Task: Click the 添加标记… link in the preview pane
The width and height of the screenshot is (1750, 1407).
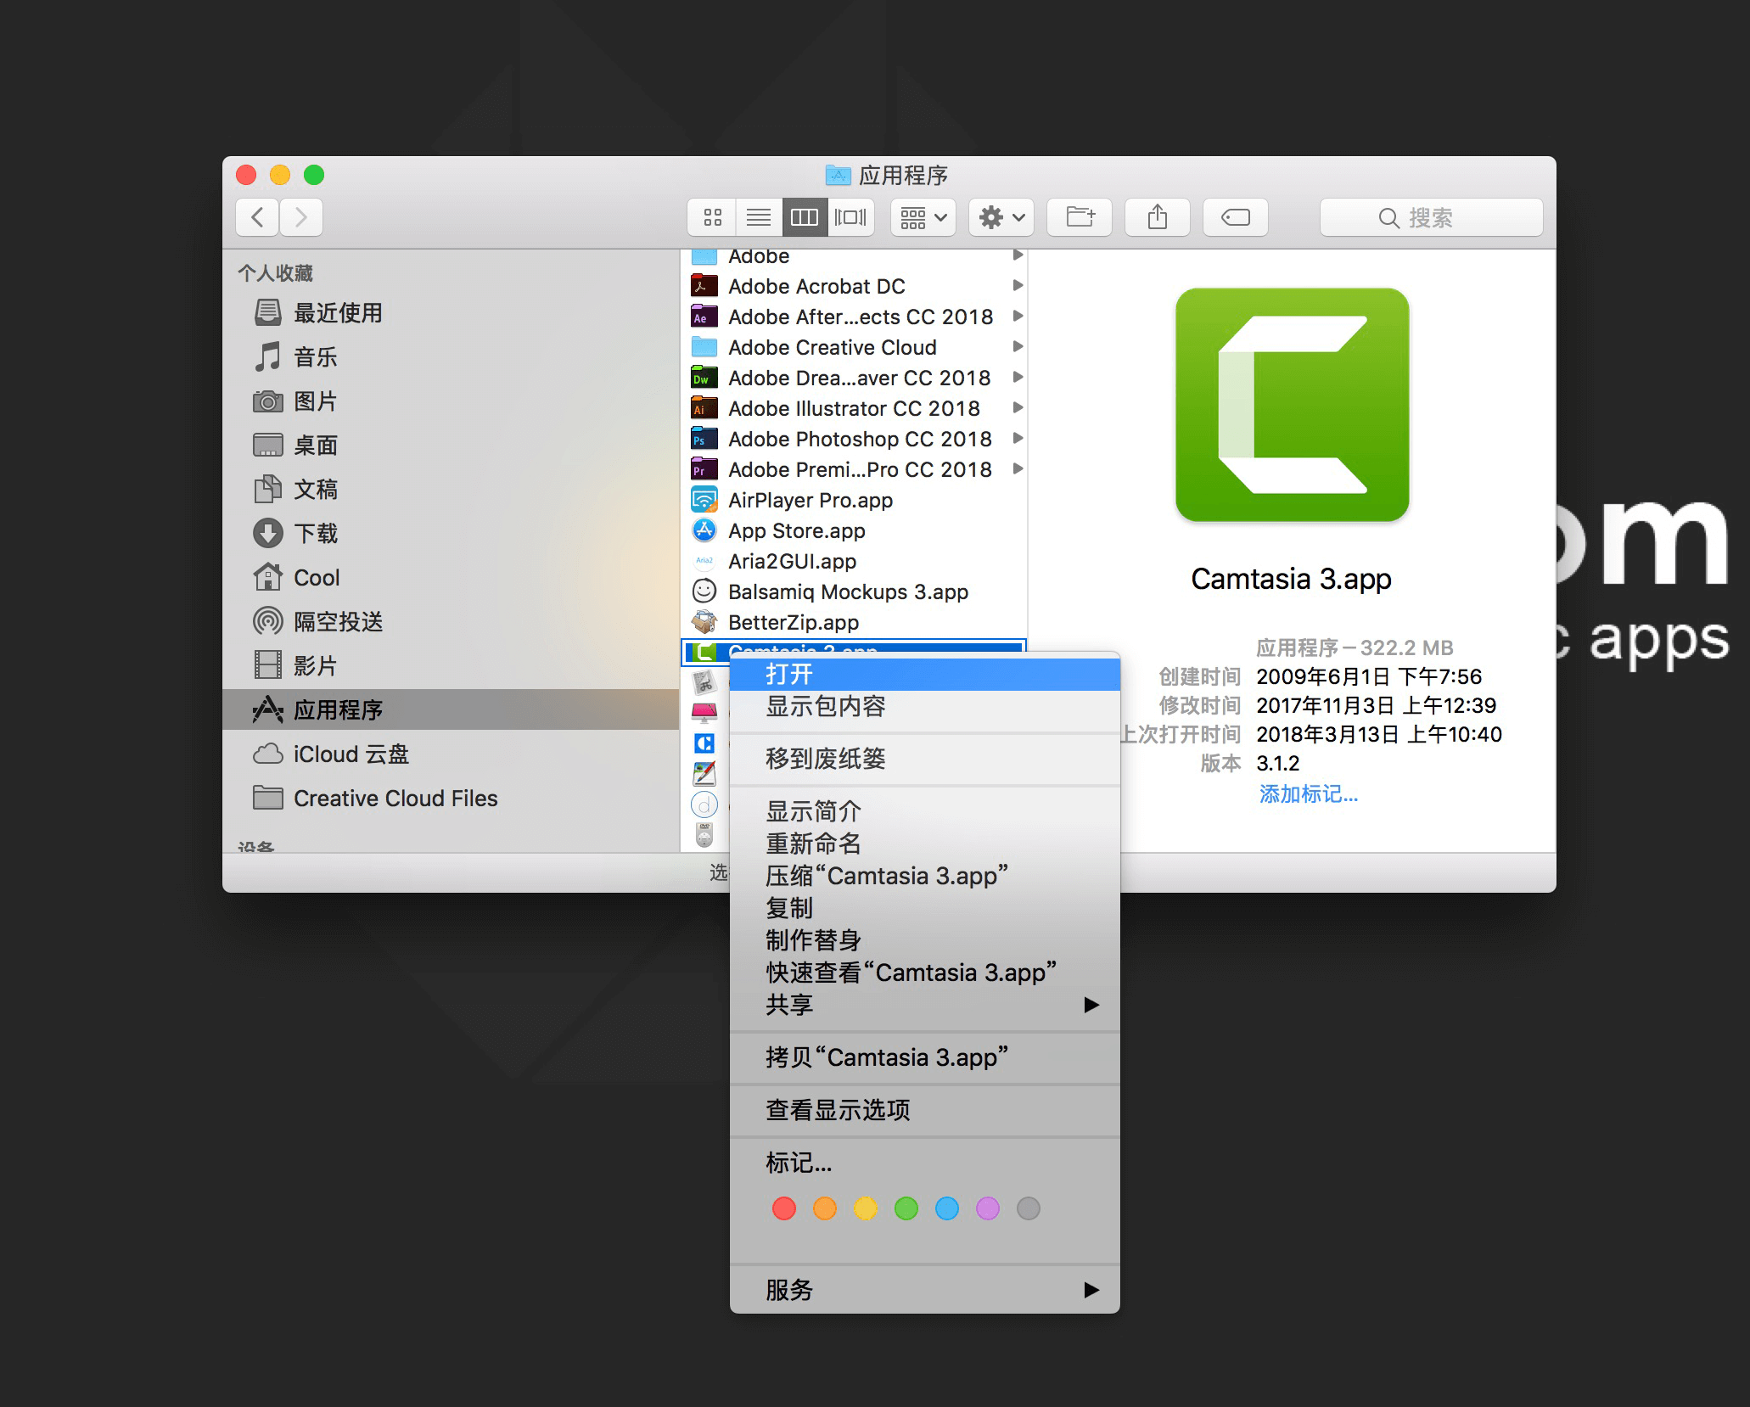Action: click(x=1308, y=793)
